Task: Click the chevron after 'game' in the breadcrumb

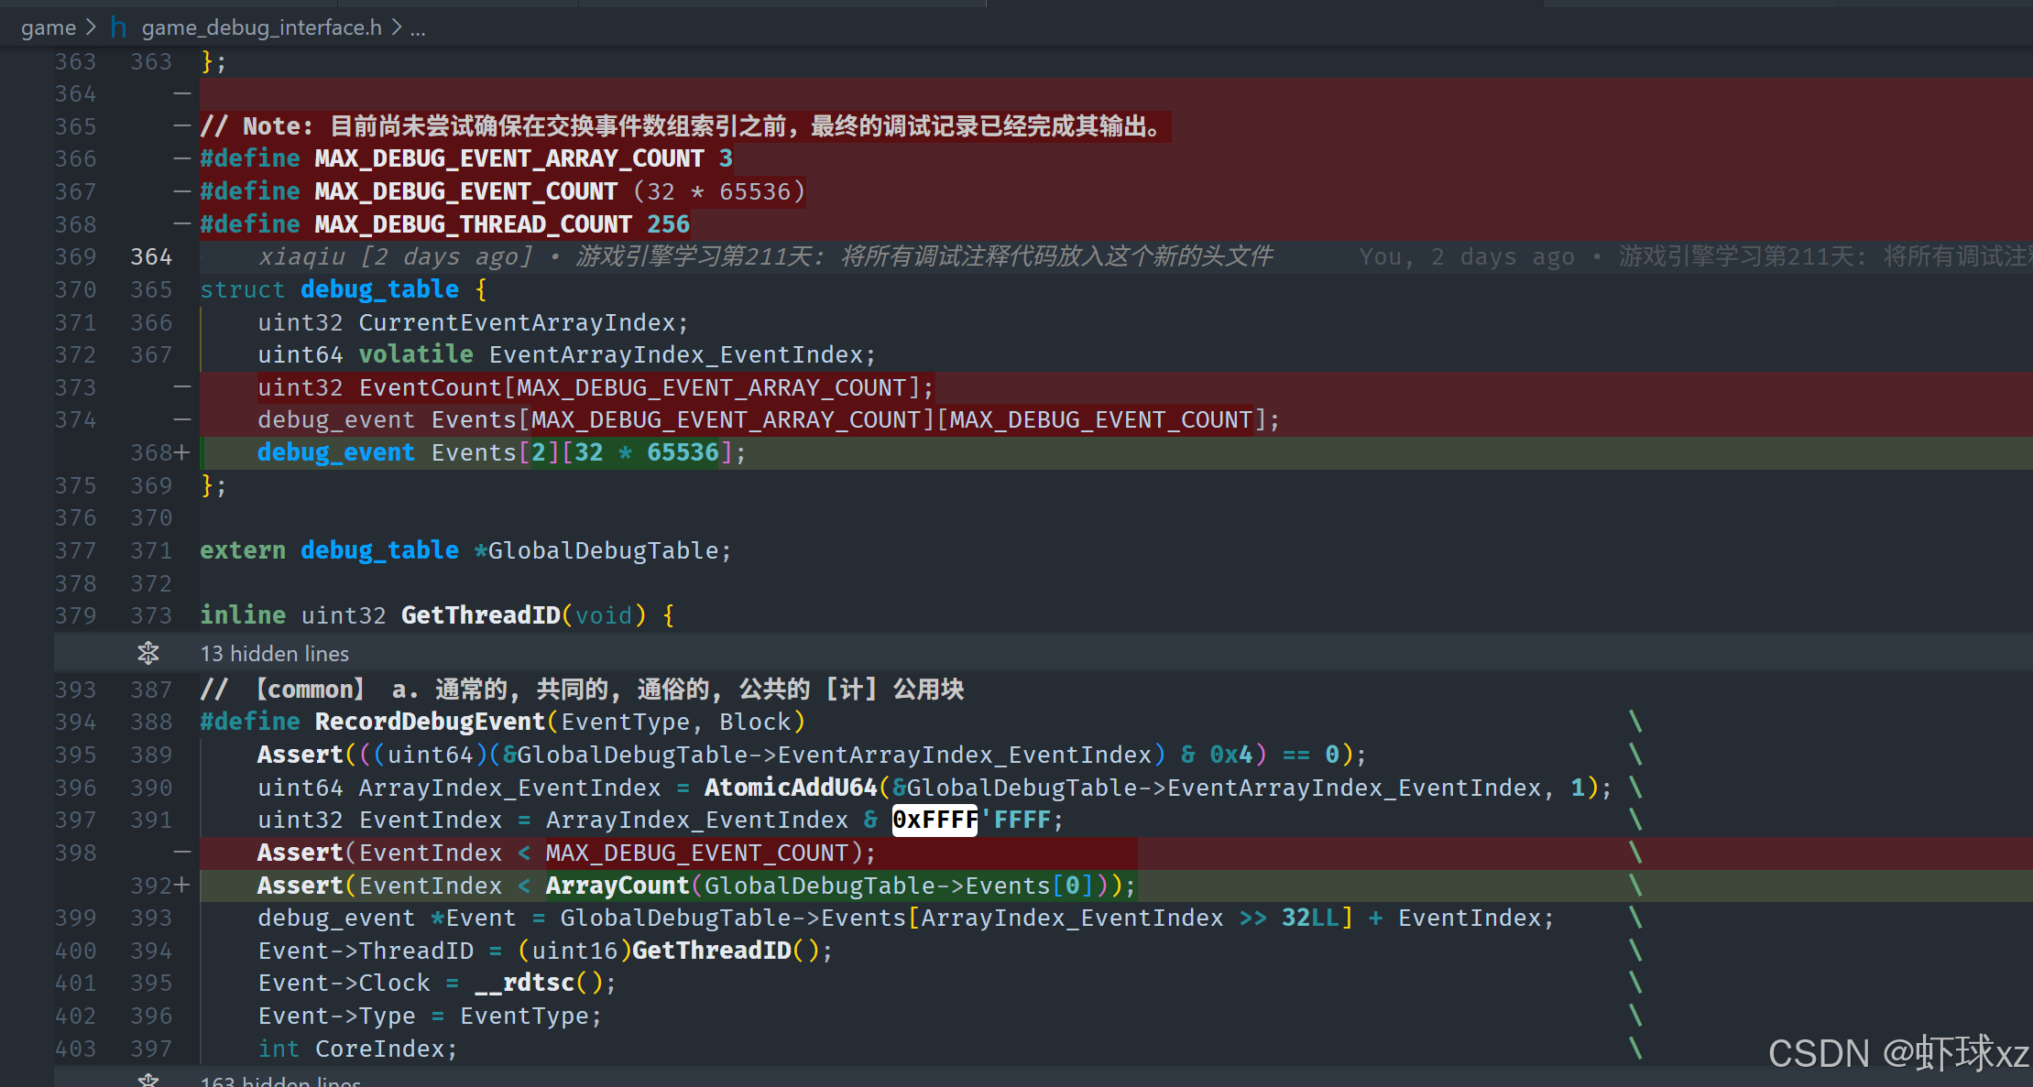Action: (91, 27)
